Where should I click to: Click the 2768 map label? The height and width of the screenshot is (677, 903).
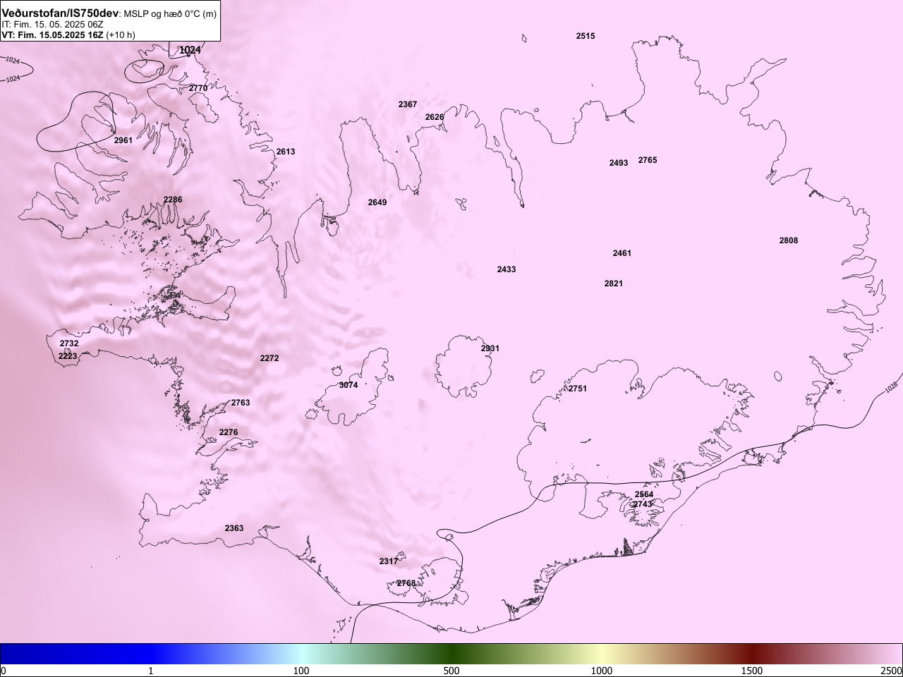(x=406, y=583)
